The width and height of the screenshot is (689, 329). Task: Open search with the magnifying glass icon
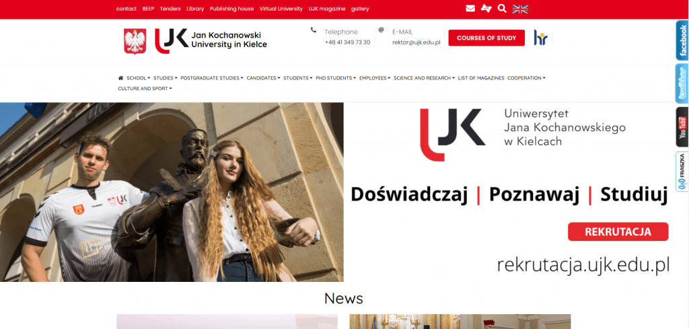click(x=502, y=8)
